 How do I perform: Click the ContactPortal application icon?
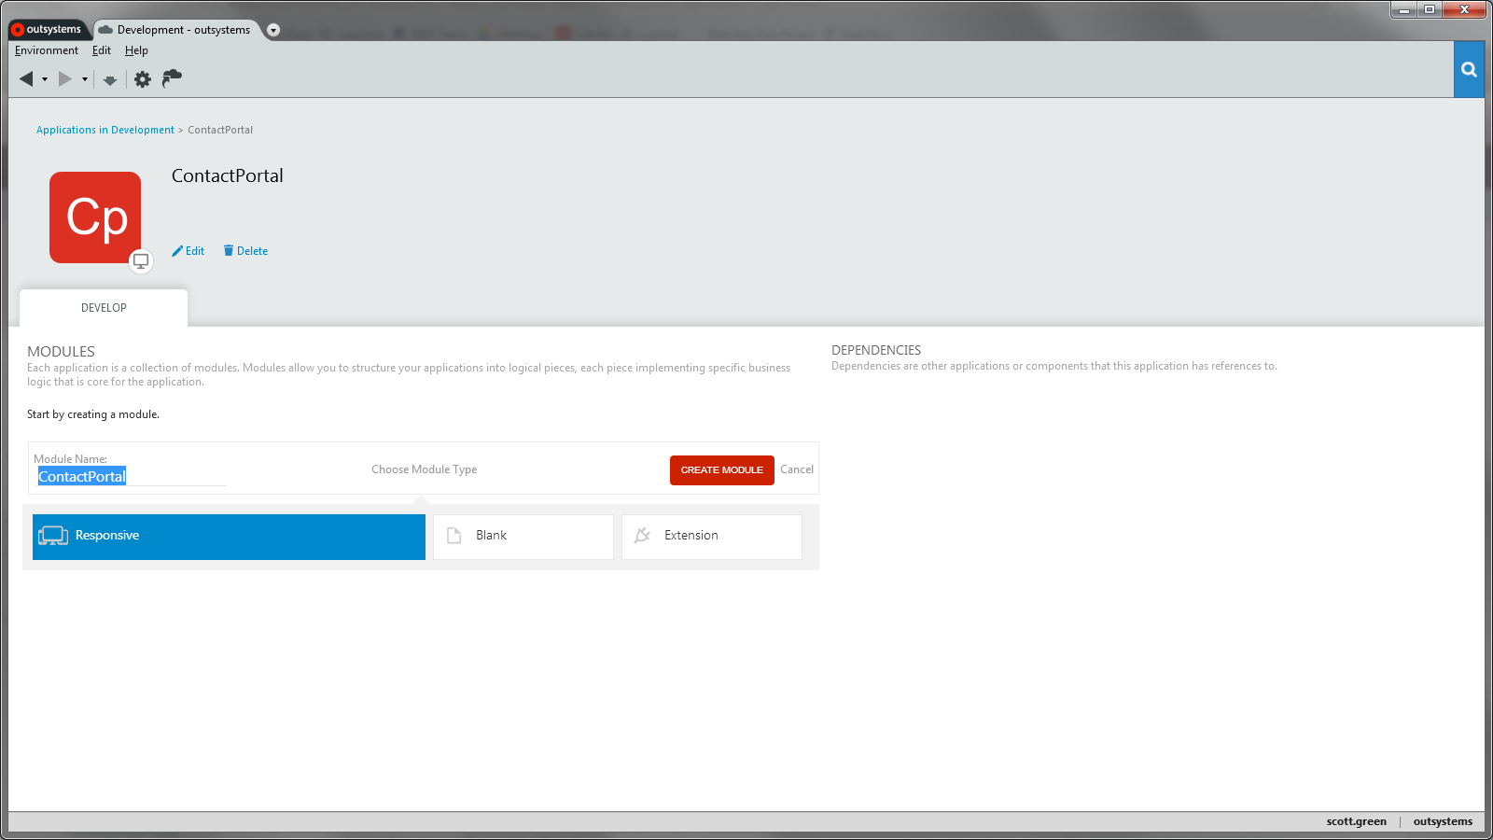point(95,217)
